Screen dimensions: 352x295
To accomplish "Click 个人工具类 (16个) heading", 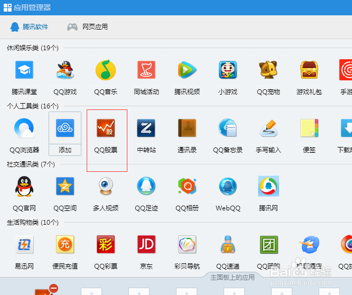I will click(33, 106).
